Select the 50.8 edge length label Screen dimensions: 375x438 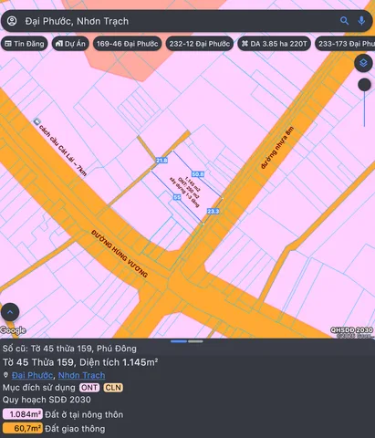[198, 174]
